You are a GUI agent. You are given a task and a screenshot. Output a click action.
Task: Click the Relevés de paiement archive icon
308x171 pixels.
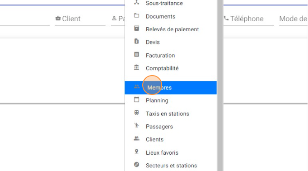[136, 28]
